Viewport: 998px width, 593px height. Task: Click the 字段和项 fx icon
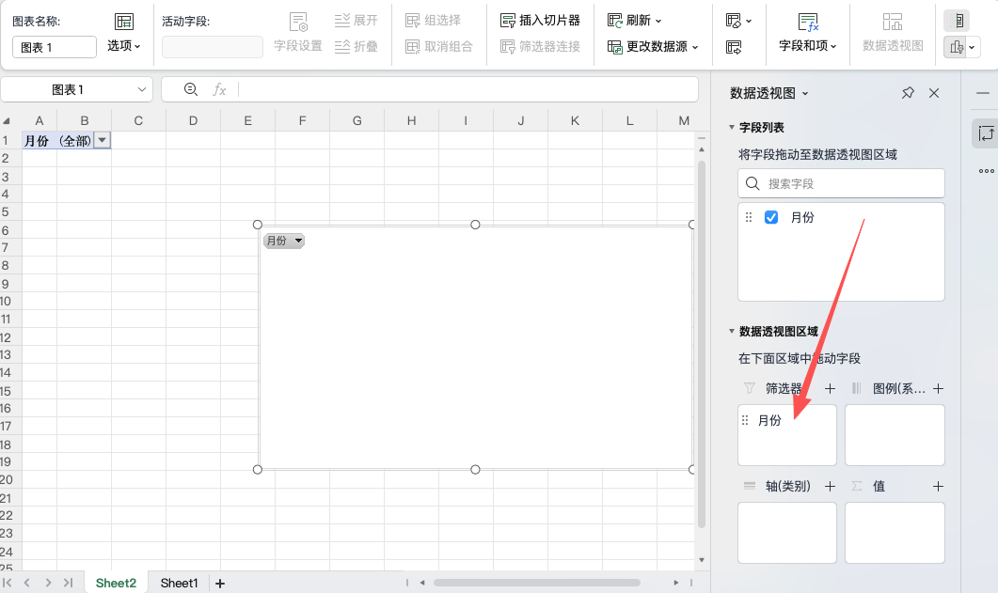point(806,23)
